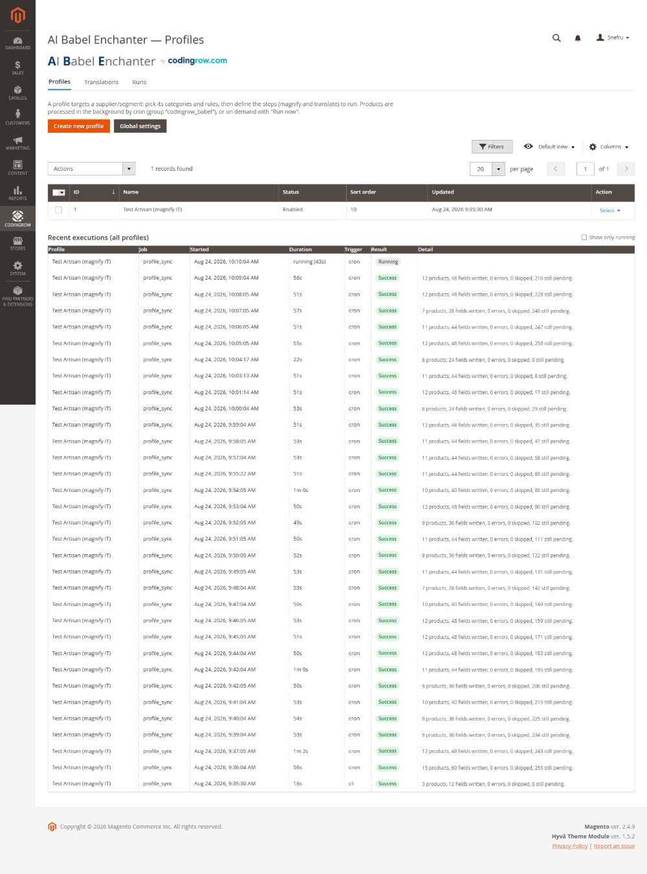Viewport: 647px width, 874px height.
Task: Open the Customers sidebar icon
Action: 17,117
